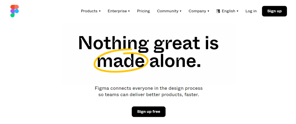Viewport: 296px width, 124px height.
Task: Click the language translate icon
Action: pyautogui.click(x=218, y=11)
